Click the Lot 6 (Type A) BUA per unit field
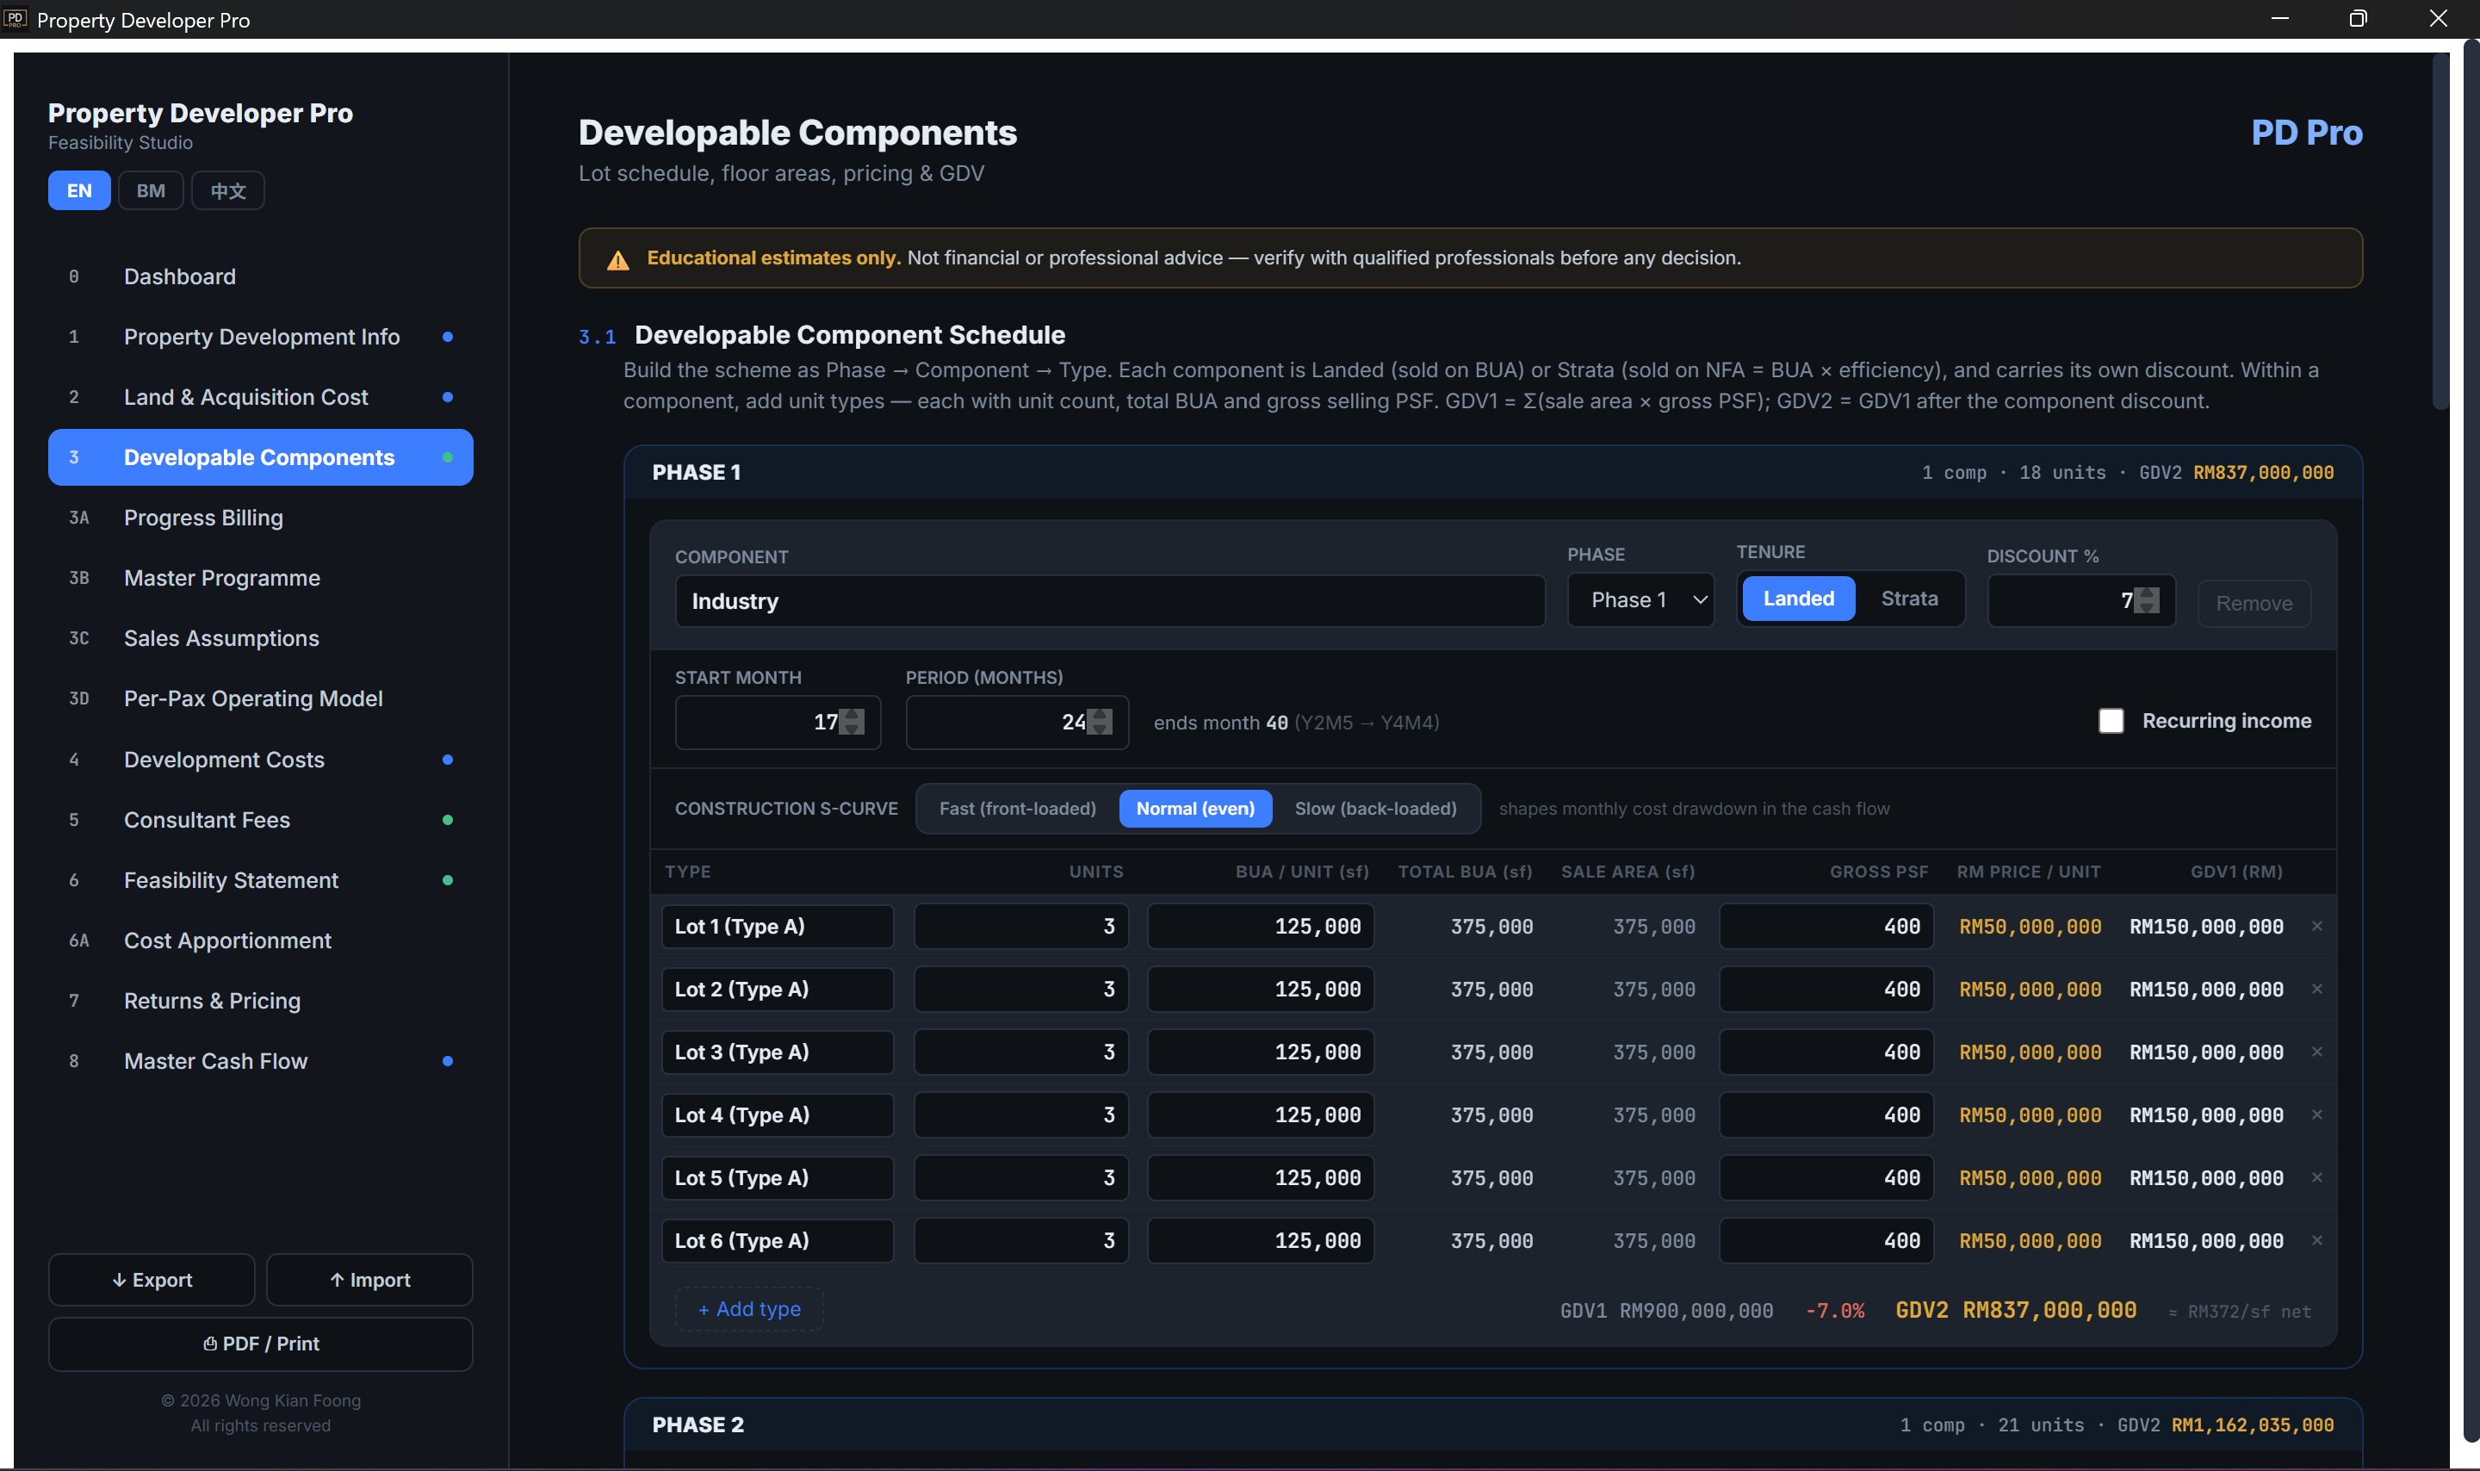Viewport: 2480px width, 1471px height. [1261, 1240]
